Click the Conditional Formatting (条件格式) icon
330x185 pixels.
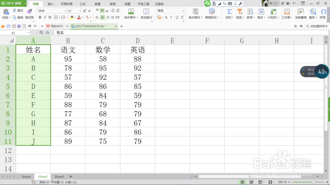pos(195,12)
